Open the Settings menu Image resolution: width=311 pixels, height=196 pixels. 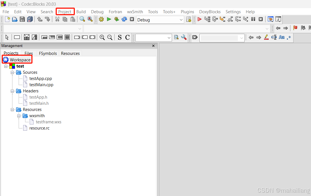[233, 12]
